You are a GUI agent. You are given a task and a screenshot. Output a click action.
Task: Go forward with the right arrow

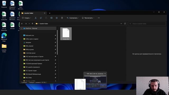(x=26, y=23)
